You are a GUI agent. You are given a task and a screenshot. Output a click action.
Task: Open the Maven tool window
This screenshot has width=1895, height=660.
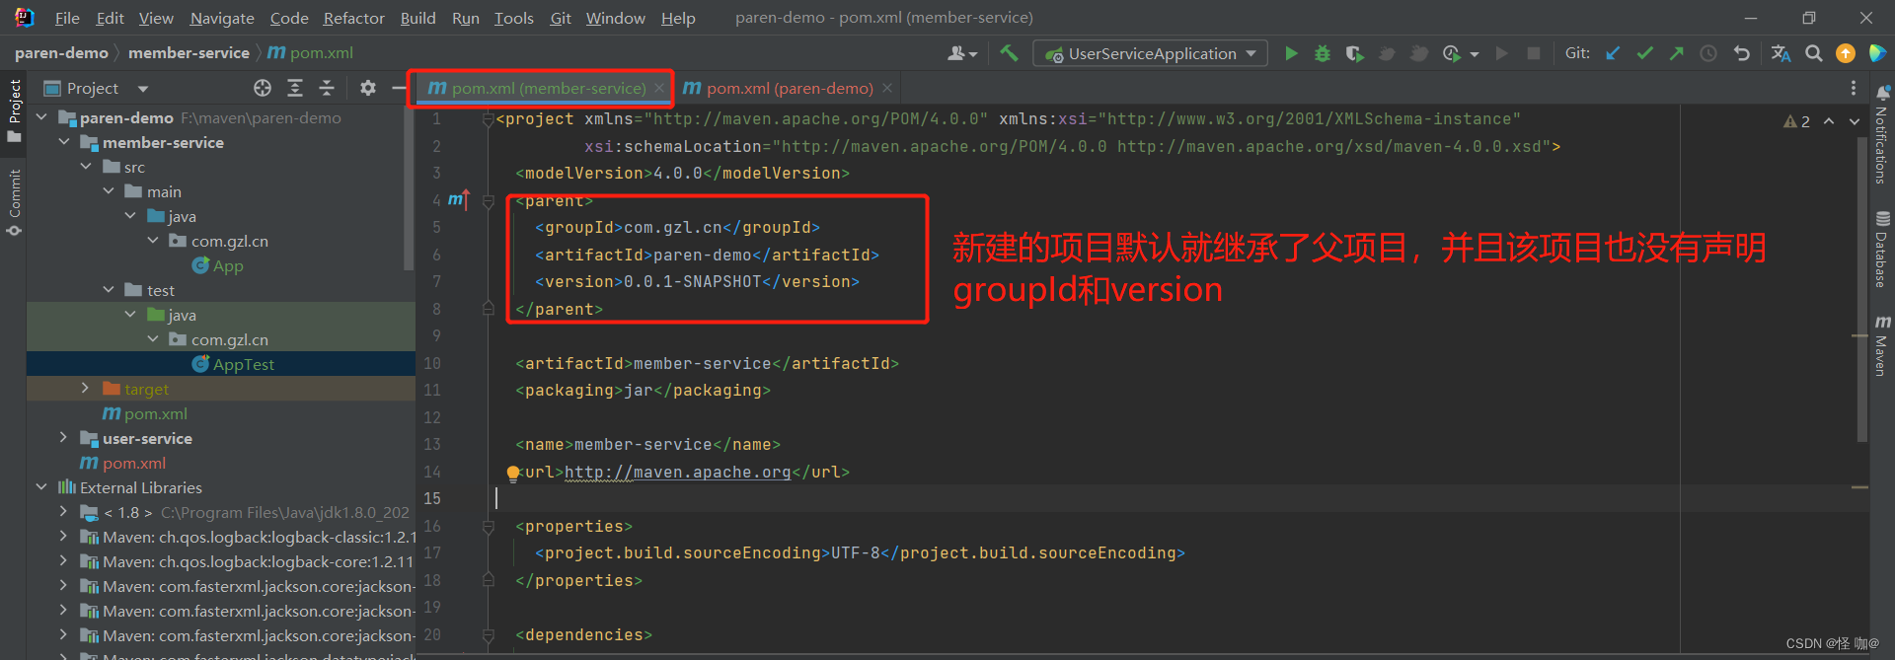tap(1881, 346)
